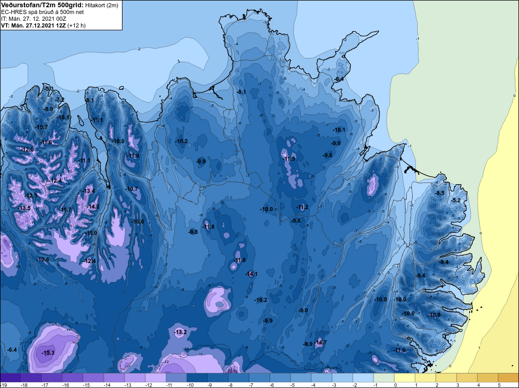Click the -14.1 temperature value
The height and width of the screenshot is (388, 519).
251,274
